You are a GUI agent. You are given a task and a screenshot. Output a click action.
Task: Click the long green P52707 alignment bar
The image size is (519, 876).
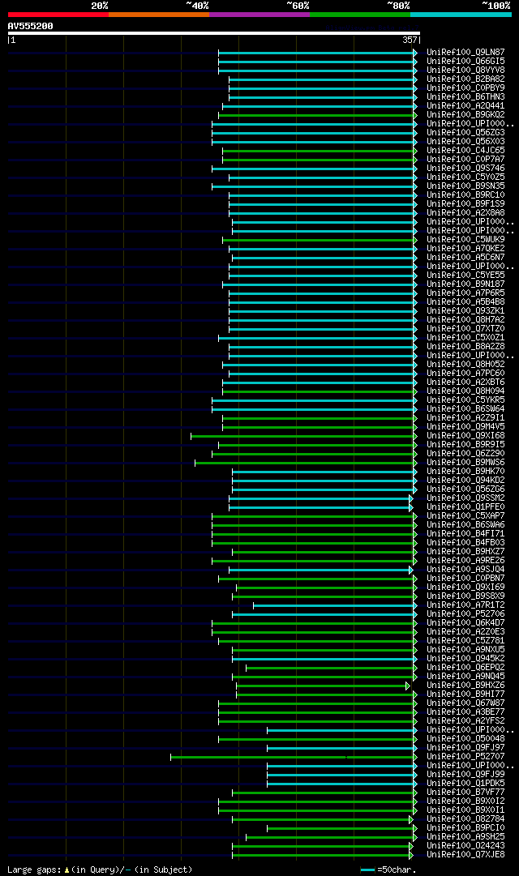pos(293,758)
